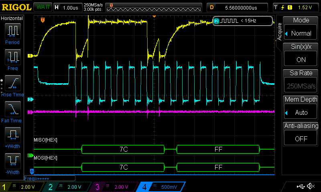Image resolution: width=321 pixels, height=192 pixels.
Task: Click the horizontal trigger position triangle marker
Action: 154,16
